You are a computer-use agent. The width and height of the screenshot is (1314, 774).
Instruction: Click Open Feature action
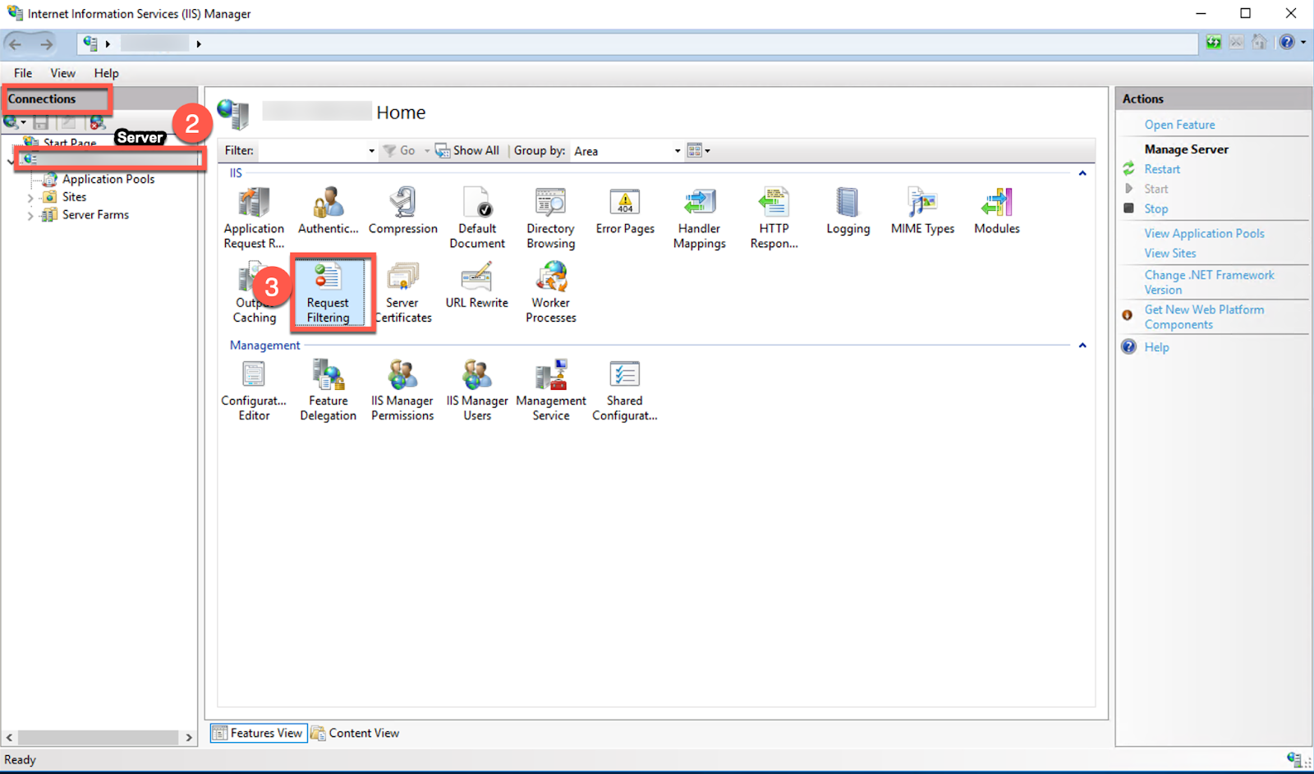coord(1179,125)
